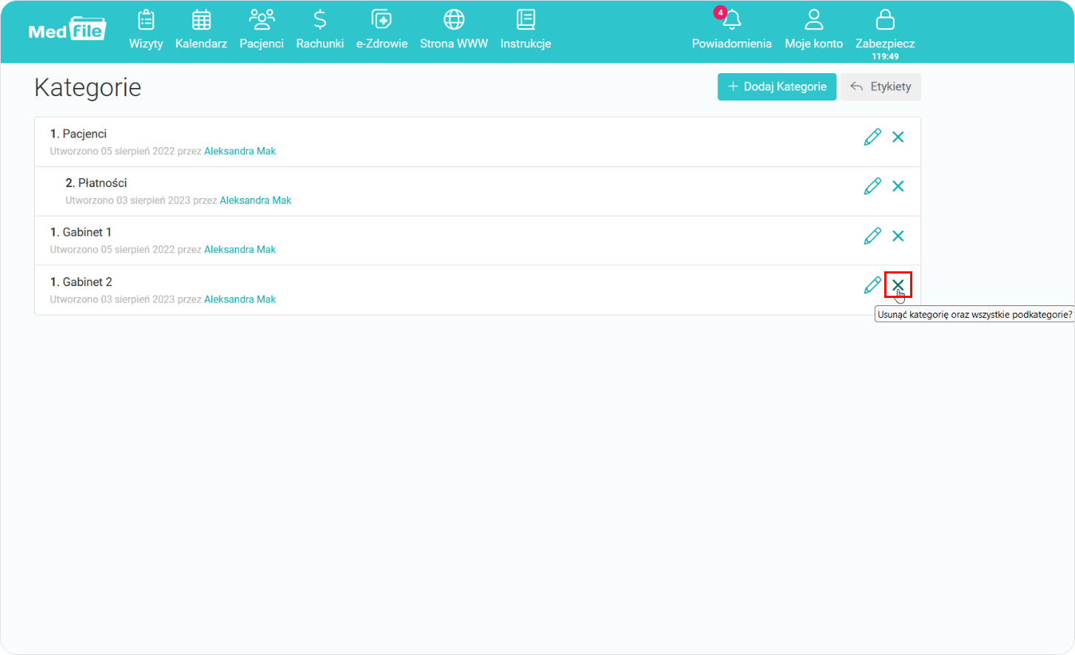Image resolution: width=1075 pixels, height=655 pixels.
Task: Click the red notification count badge
Action: coord(720,13)
